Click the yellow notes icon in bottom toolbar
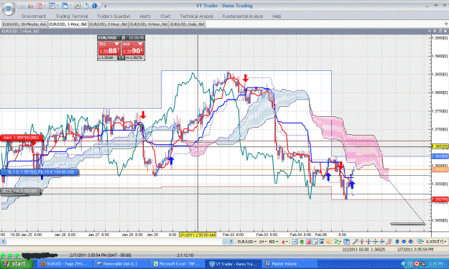This screenshot has width=449, height=269. coord(328,242)
